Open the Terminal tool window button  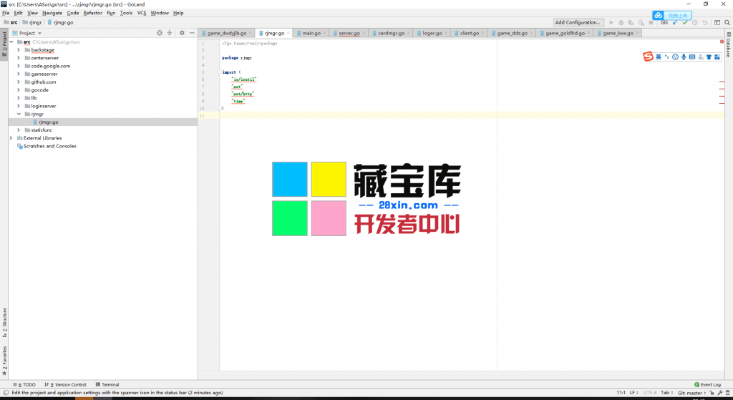[107, 384]
